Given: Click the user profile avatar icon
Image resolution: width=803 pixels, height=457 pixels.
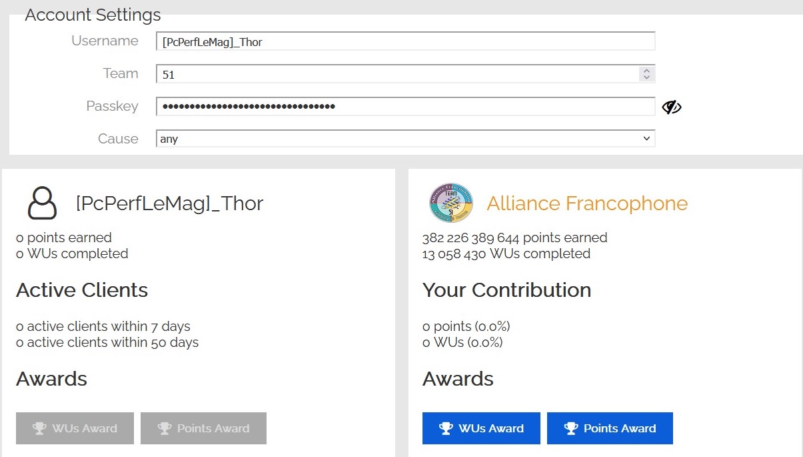Looking at the screenshot, I should pos(42,203).
